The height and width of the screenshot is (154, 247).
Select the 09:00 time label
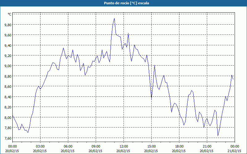[x=96, y=146]
